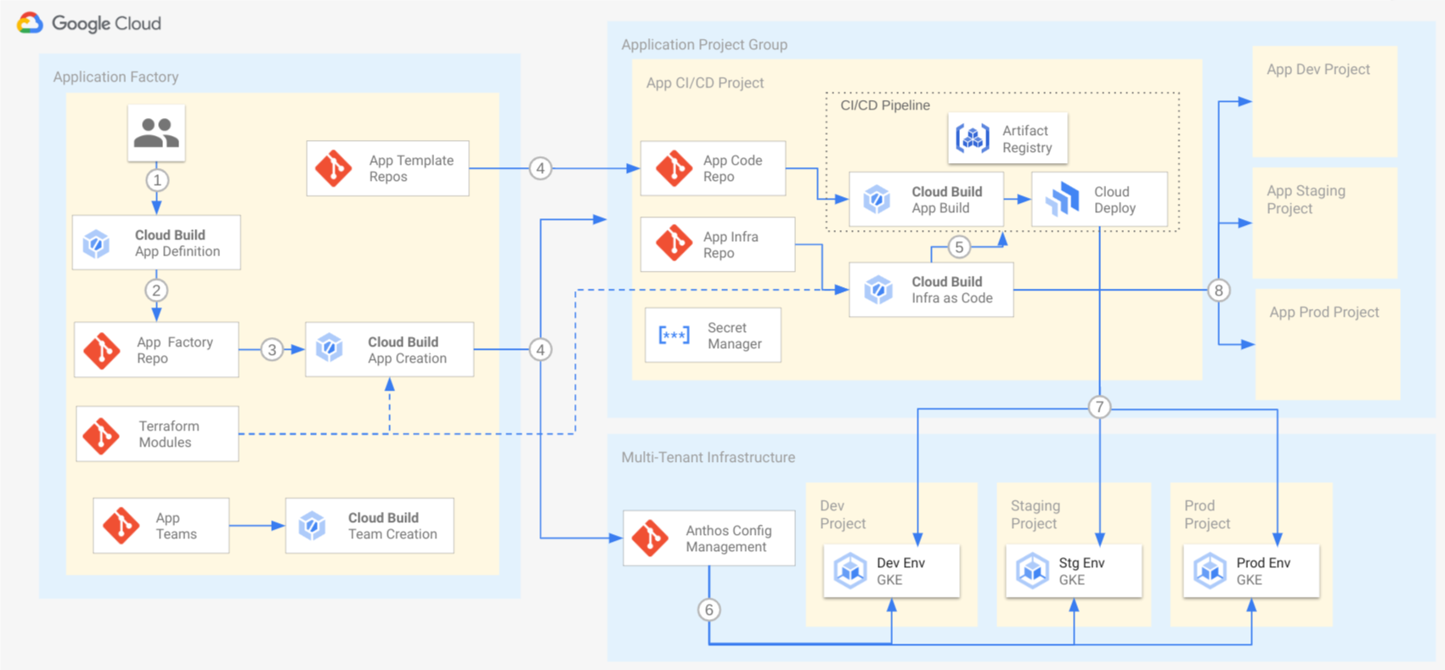Click the Stg Env GKE icon
The image size is (1445, 670).
(1033, 571)
